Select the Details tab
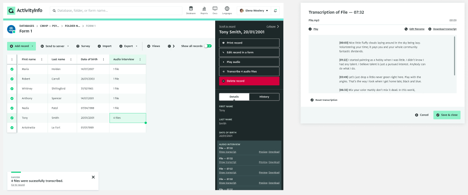This screenshot has width=468, height=195. [234, 97]
